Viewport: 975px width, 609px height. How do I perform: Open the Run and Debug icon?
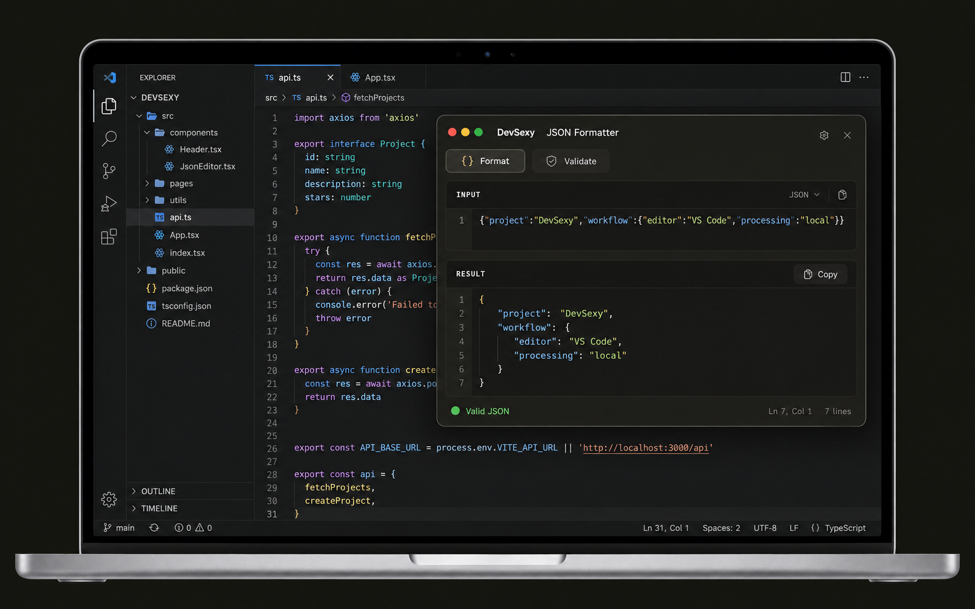109,204
